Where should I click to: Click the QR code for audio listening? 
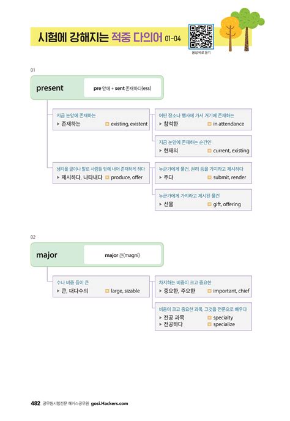coord(201,37)
